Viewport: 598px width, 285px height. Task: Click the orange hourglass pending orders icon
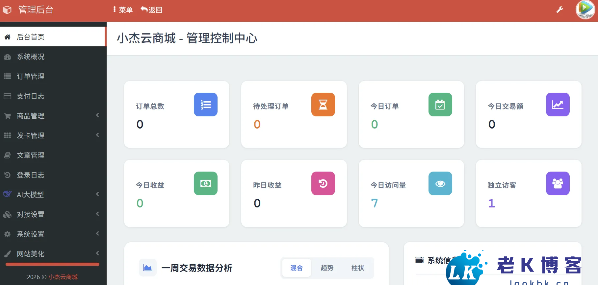point(323,105)
